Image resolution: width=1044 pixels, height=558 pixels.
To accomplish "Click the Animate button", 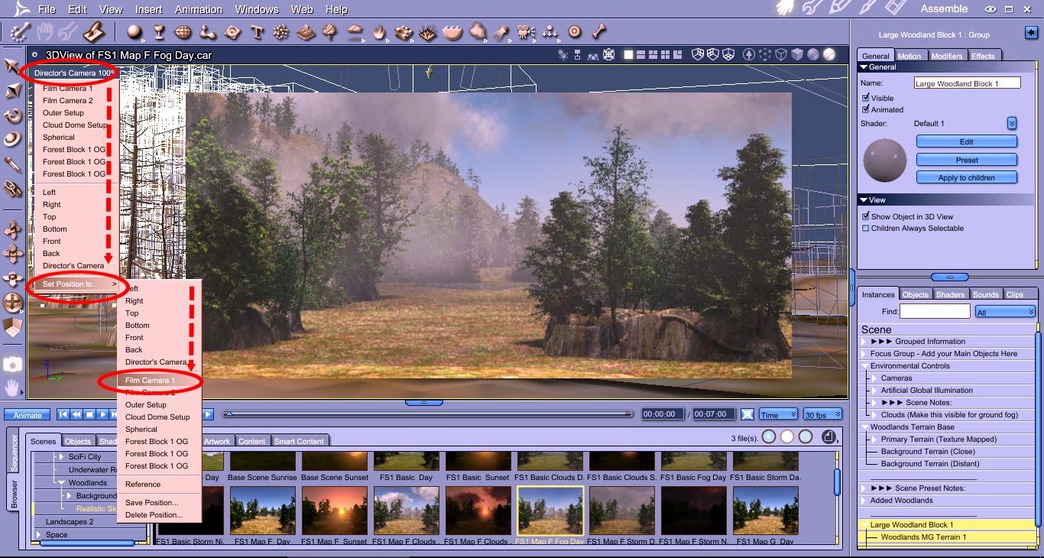I will point(28,415).
